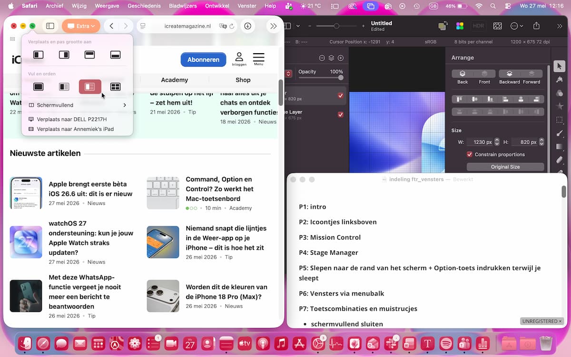
Task: Toggle Constrain proportions checkbox
Action: pos(470,154)
